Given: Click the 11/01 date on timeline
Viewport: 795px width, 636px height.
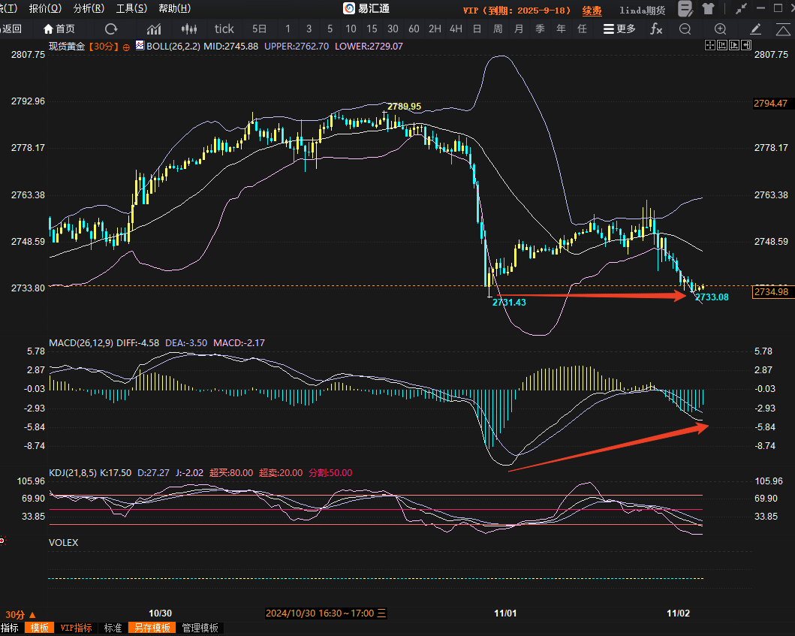Looking at the screenshot, I should (506, 613).
